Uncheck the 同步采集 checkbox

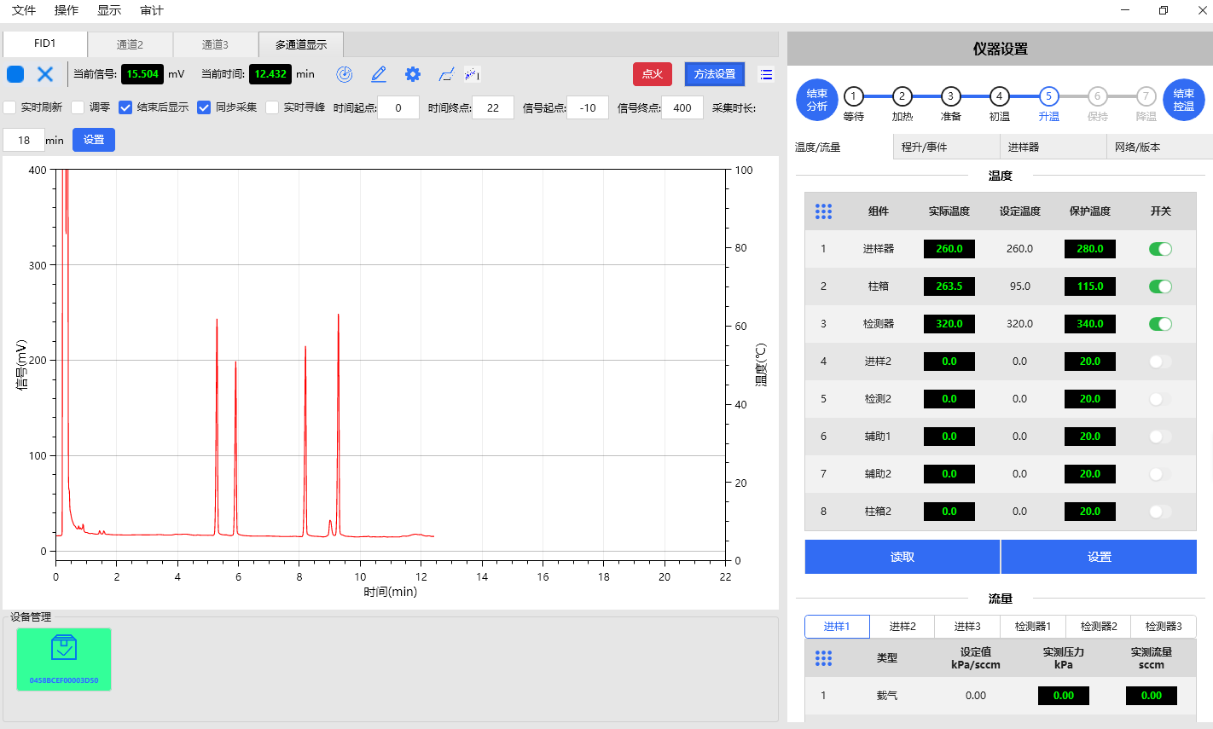click(204, 107)
